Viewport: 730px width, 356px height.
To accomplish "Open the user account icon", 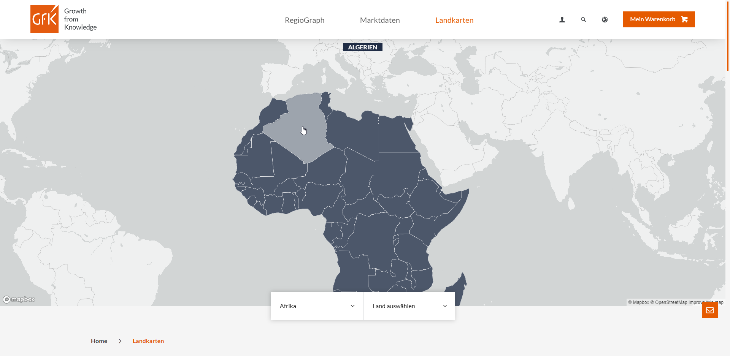I will (562, 20).
